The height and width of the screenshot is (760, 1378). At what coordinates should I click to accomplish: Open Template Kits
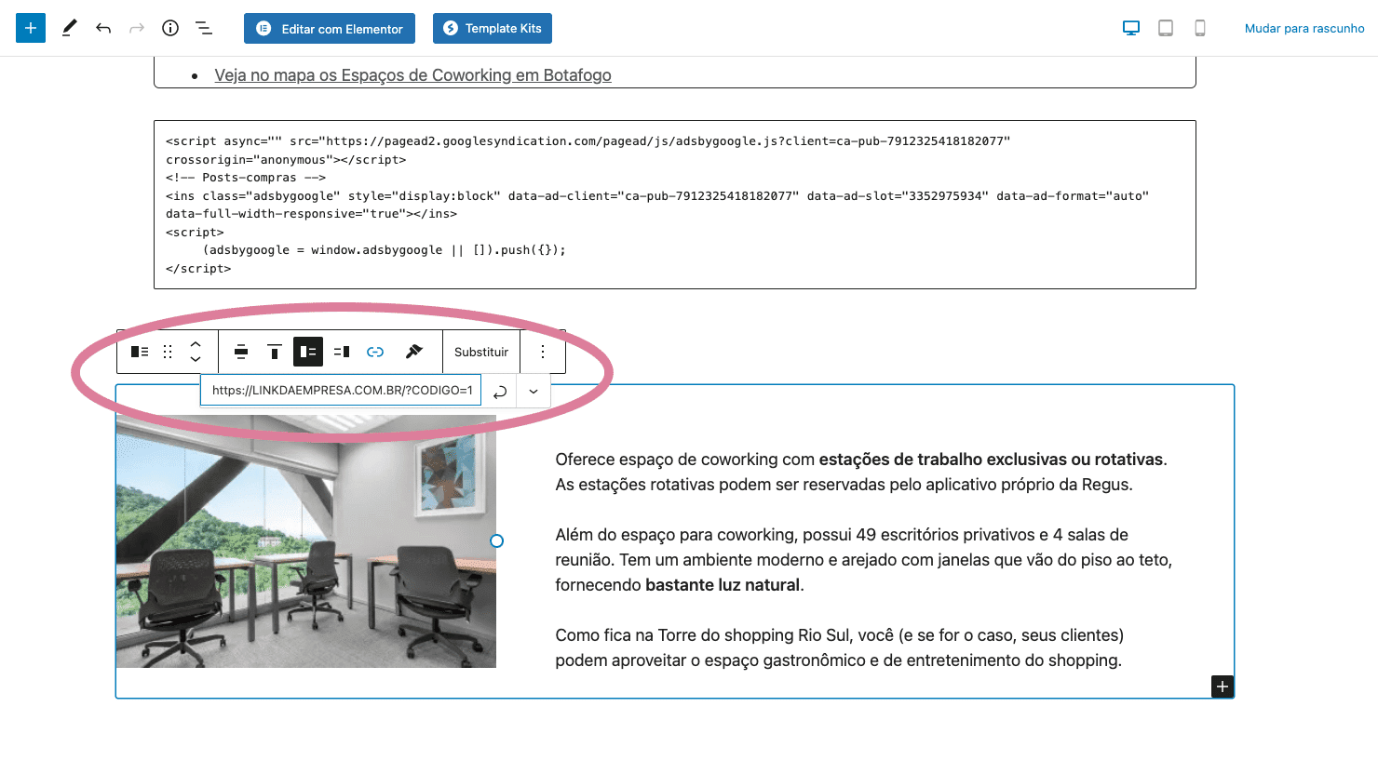point(493,28)
